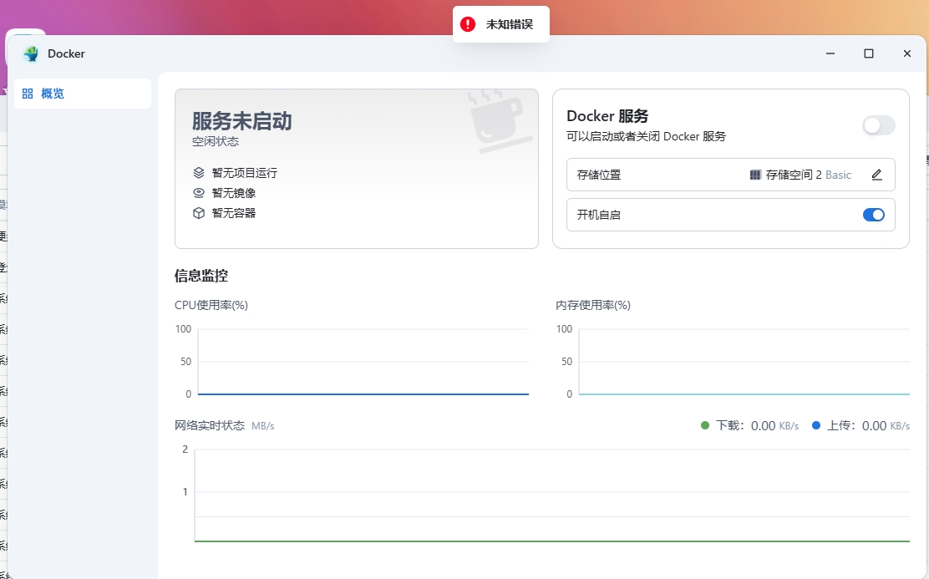This screenshot has height=579, width=929.
Task: Maximize the Docker window
Action: (869, 53)
